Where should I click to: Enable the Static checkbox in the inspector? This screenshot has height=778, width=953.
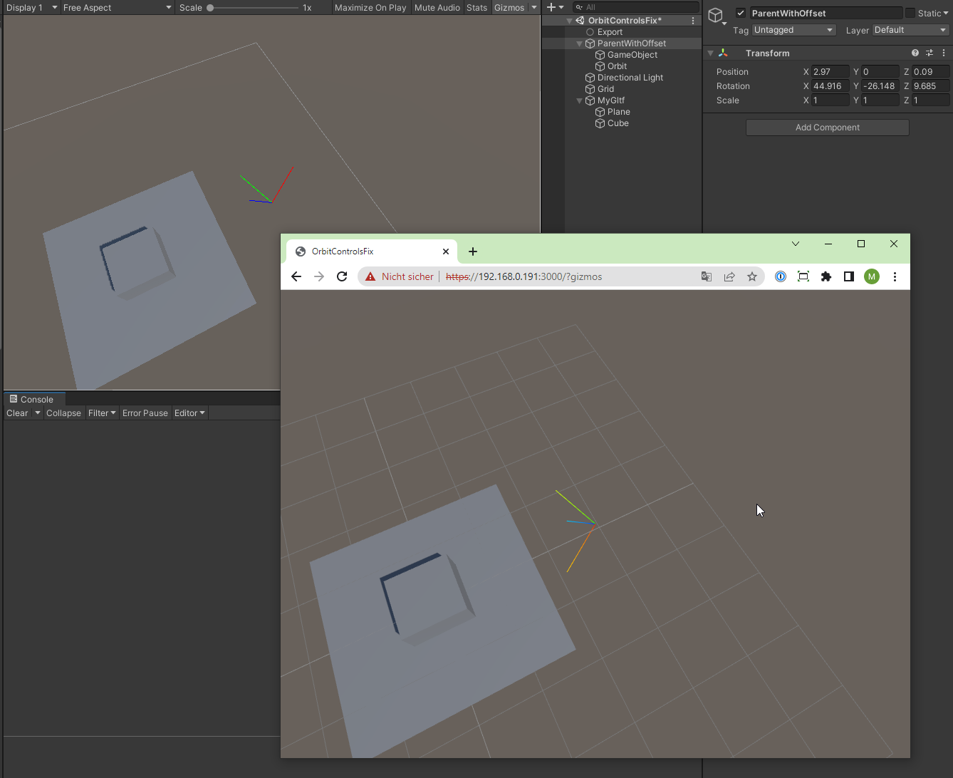910,12
